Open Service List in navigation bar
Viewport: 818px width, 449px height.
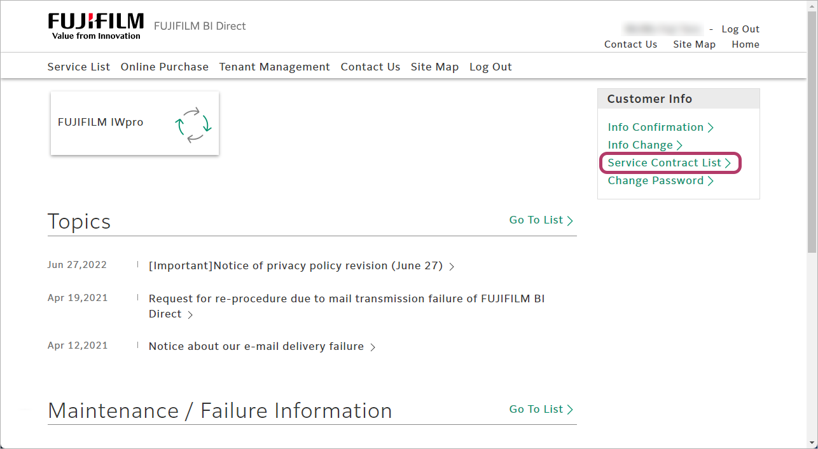coord(78,67)
